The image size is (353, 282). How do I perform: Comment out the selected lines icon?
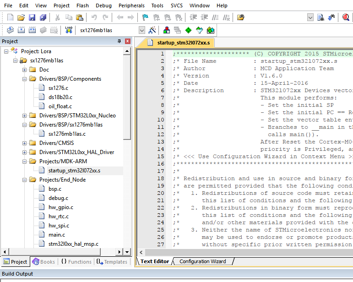pyautogui.click(x=215, y=17)
